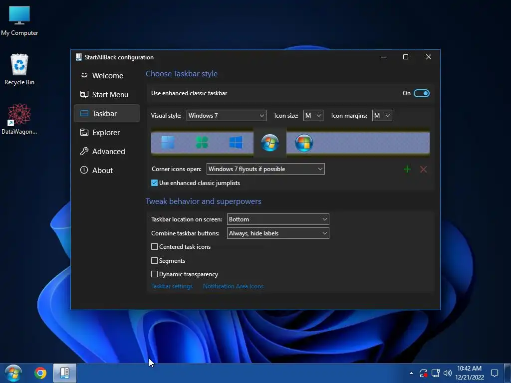Pick the Windows 10 flat logo orb
The height and width of the screenshot is (383, 511).
pos(236,142)
